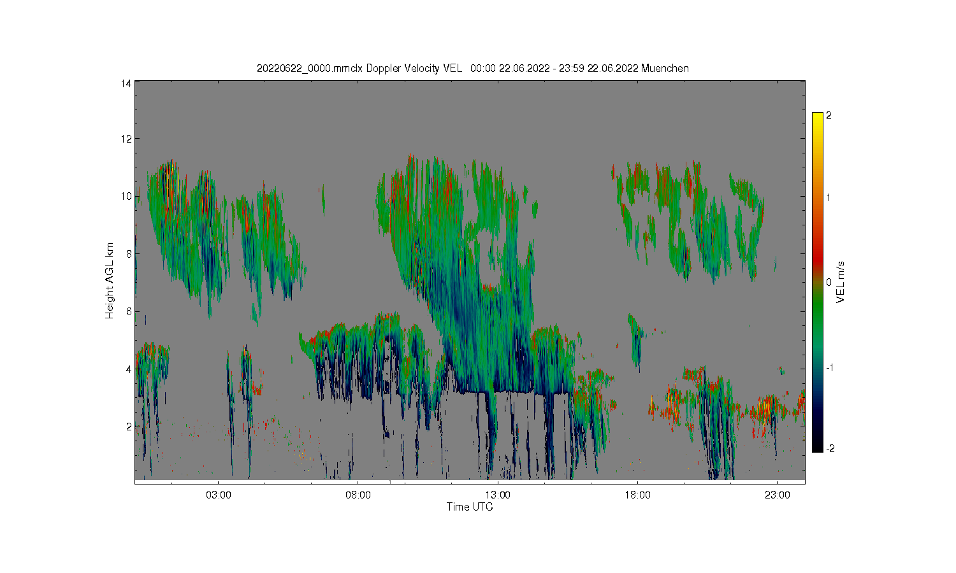956x573 pixels.
Task: Click the red section of the colorbar
Action: pos(817,258)
